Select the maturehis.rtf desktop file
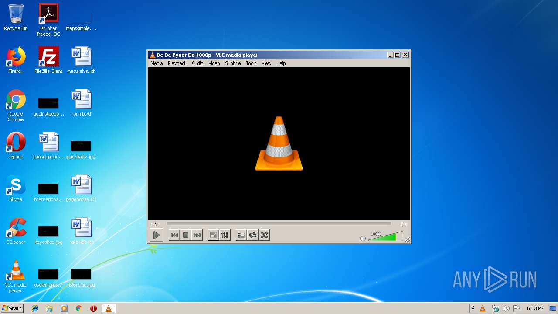Image resolution: width=558 pixels, height=314 pixels. [81, 60]
